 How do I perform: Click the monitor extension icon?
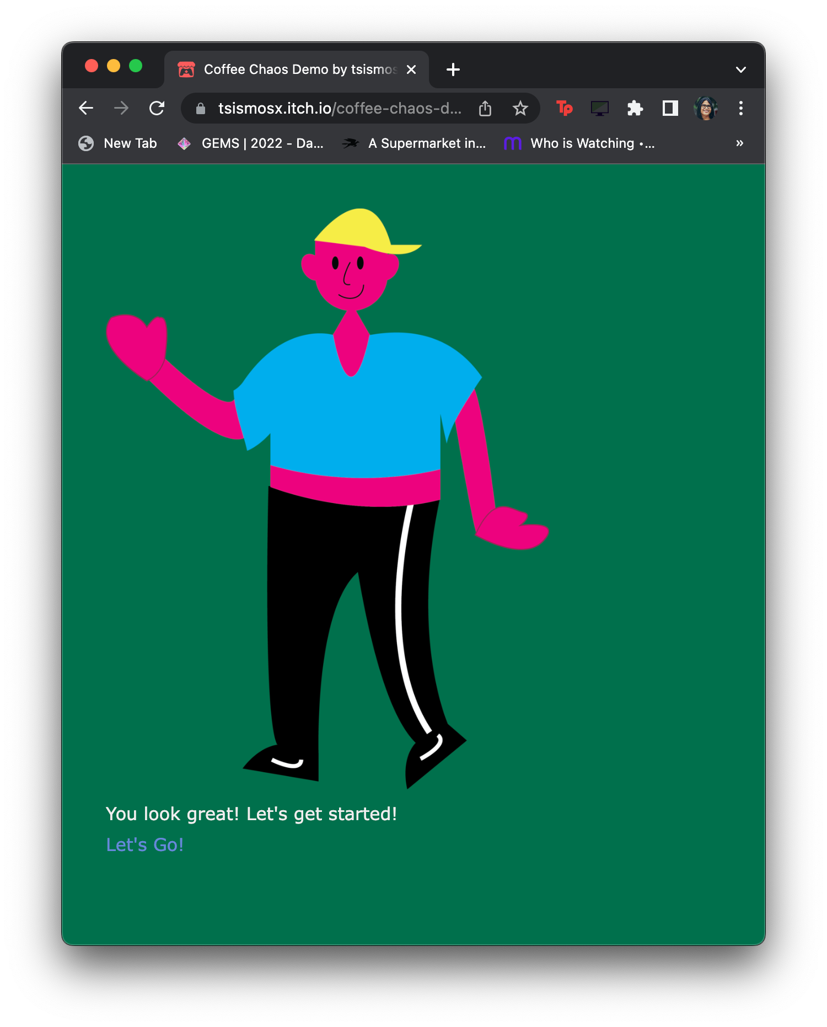tap(599, 108)
